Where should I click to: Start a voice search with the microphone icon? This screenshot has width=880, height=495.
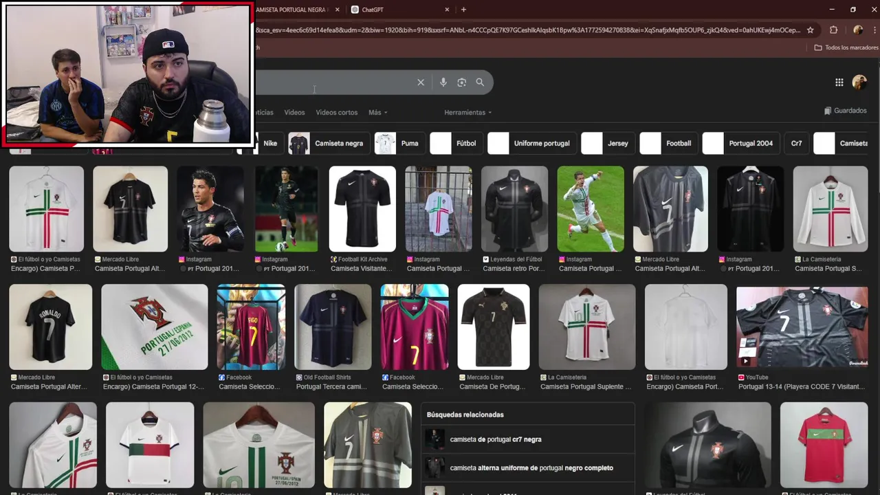(443, 82)
